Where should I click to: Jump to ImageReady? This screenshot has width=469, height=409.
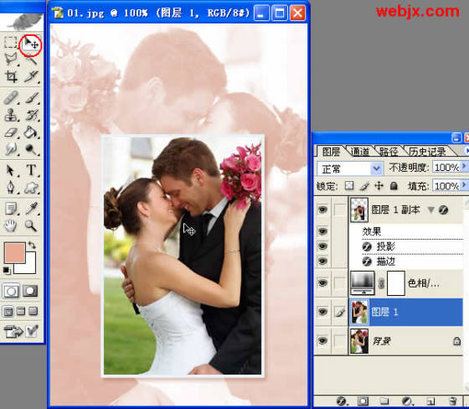pos(13,331)
